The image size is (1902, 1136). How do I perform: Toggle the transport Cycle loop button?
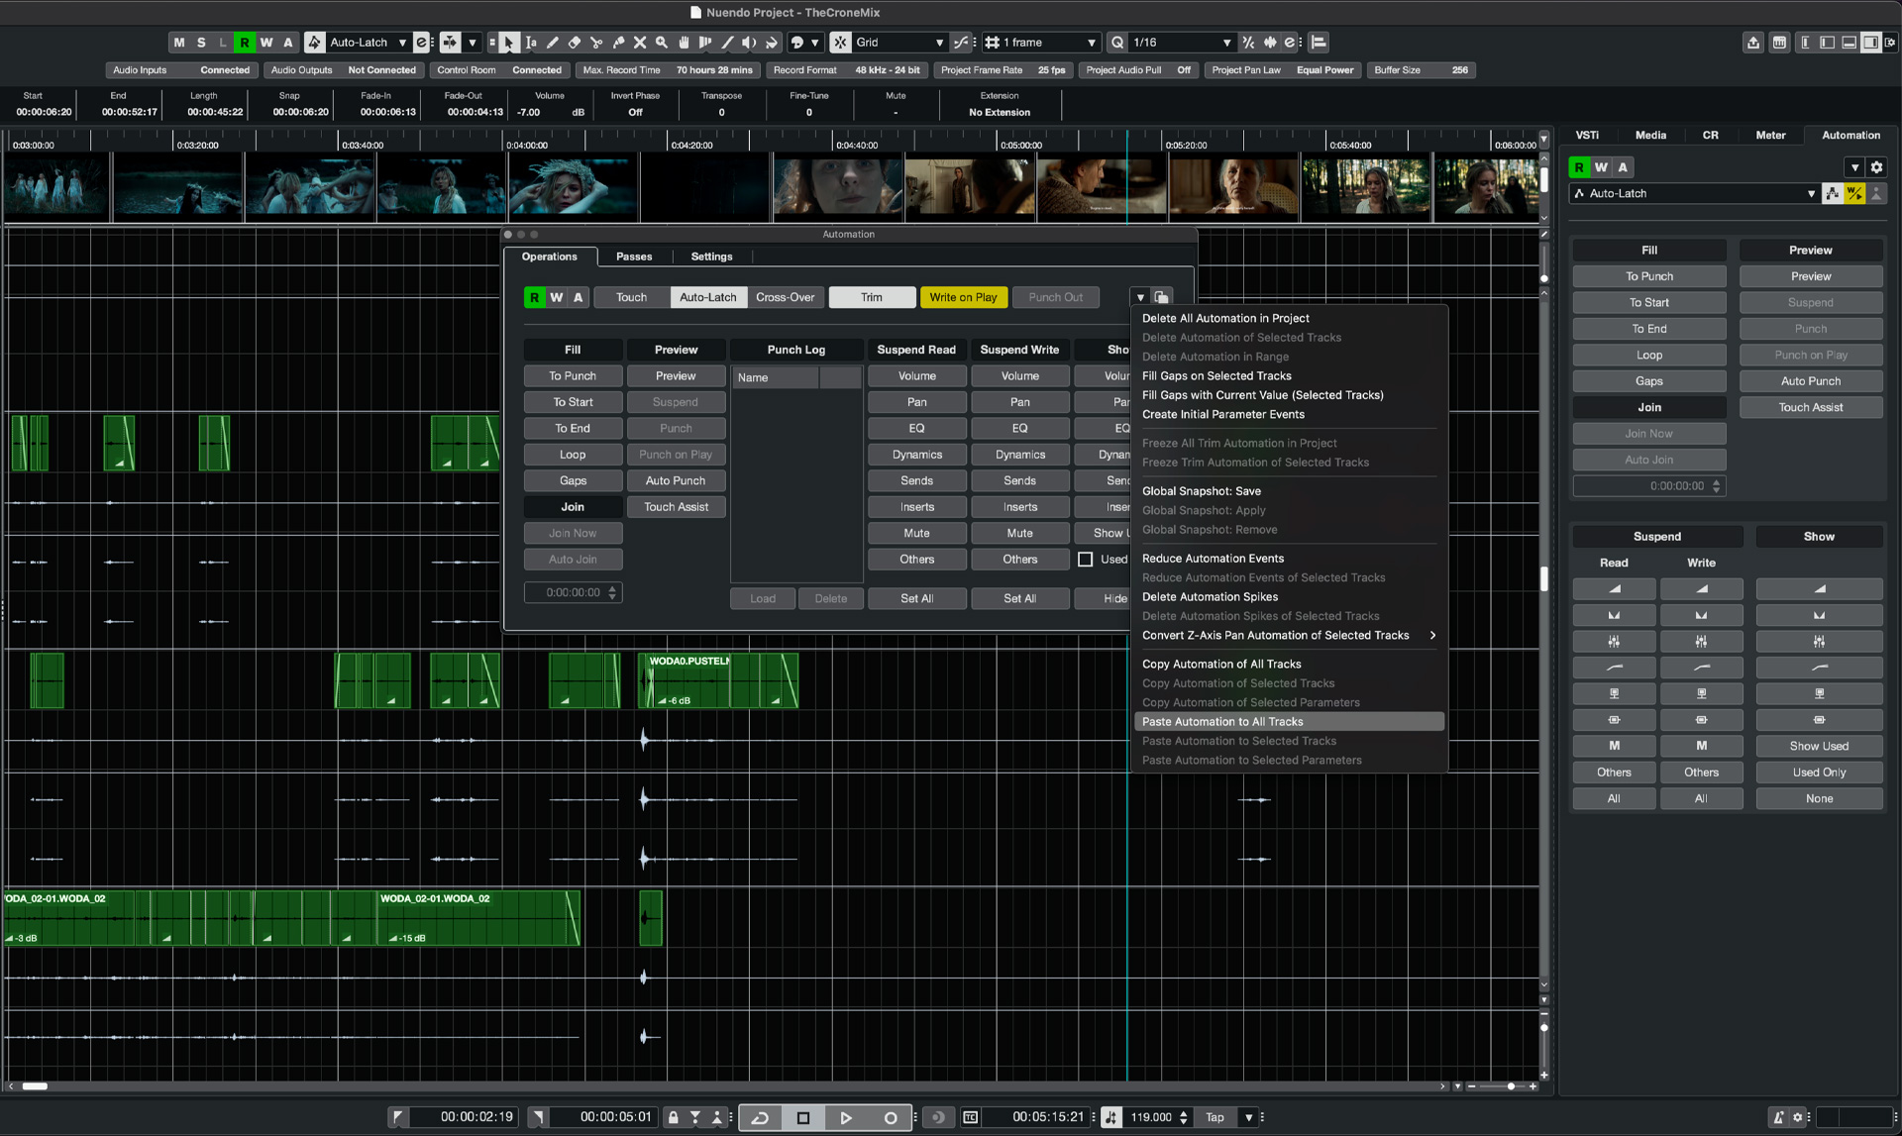click(x=760, y=1117)
